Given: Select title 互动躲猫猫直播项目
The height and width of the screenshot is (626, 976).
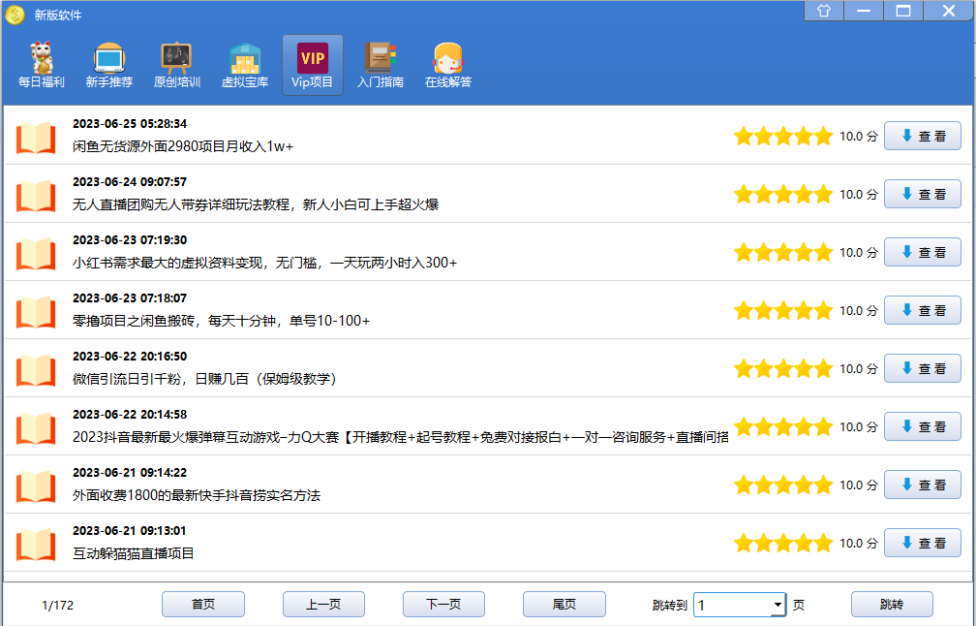Looking at the screenshot, I should tap(134, 553).
